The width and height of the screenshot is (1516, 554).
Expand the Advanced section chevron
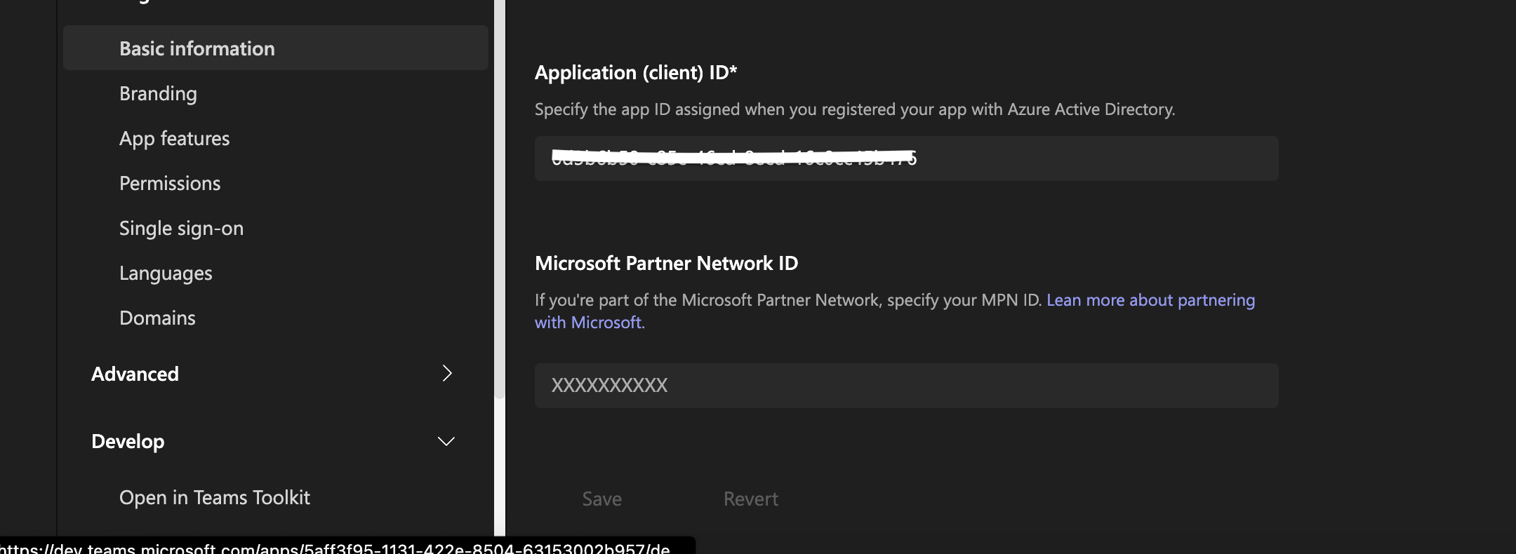[446, 373]
